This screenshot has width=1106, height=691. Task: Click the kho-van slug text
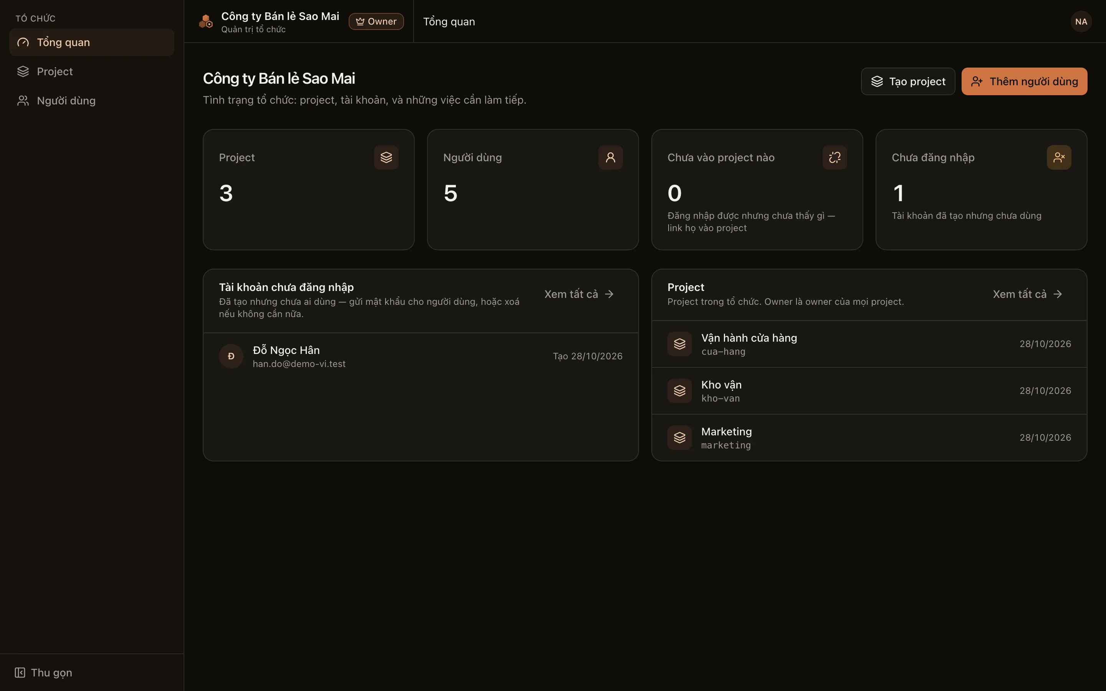click(x=720, y=398)
